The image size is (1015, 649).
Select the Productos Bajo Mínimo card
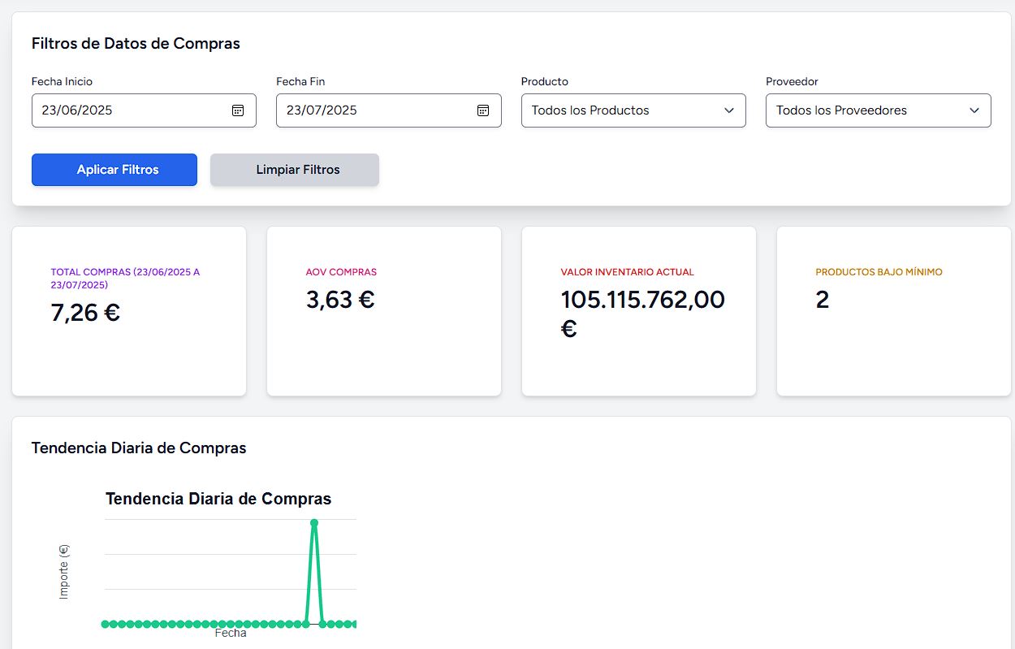click(894, 311)
